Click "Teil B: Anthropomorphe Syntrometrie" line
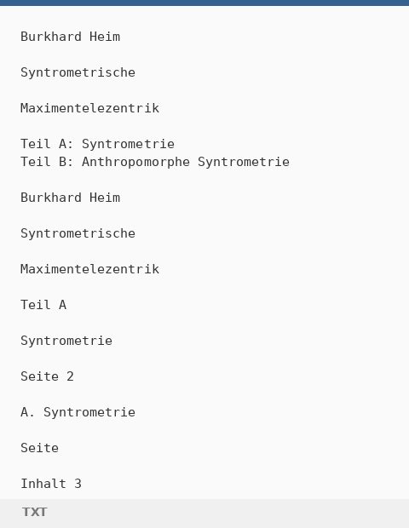This screenshot has height=528, width=409. [x=155, y=162]
